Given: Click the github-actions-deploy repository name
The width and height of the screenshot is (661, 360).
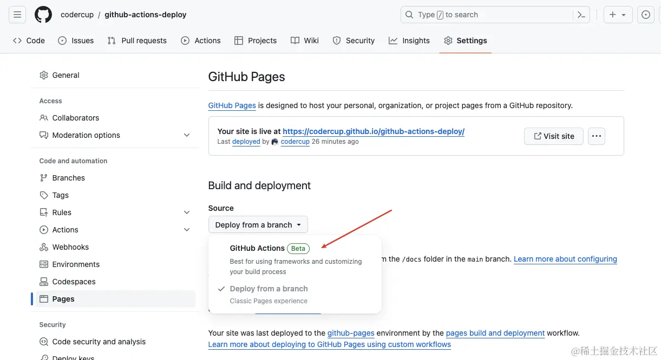Looking at the screenshot, I should (146, 15).
